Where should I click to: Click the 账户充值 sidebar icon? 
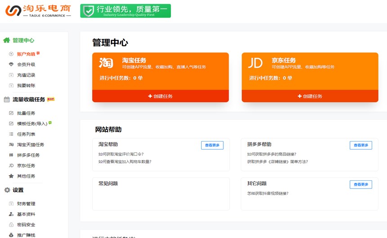tap(11, 54)
